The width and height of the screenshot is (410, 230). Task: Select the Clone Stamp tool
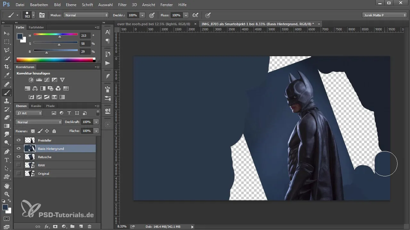(x=7, y=101)
